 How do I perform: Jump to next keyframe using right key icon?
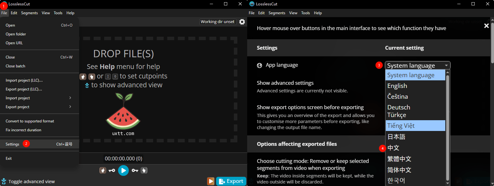[135, 170]
